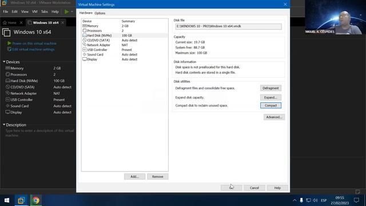Open the Edit menu in VMware

coord(14,11)
